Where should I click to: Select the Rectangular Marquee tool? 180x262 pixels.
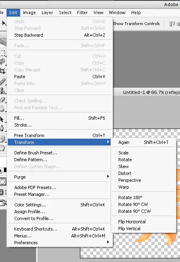(x=2, y=53)
